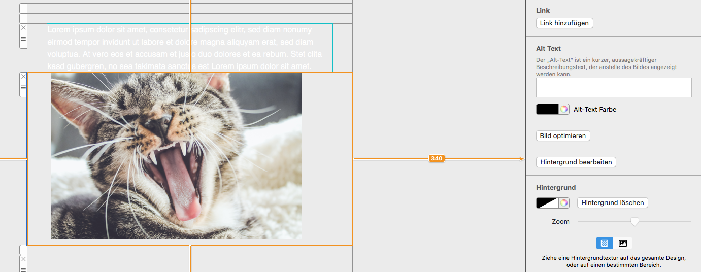
Task: Click the Alt Text section heading
Action: 548,49
